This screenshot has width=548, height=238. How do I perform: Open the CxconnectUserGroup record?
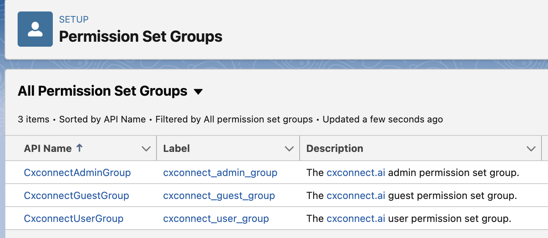[x=73, y=218]
